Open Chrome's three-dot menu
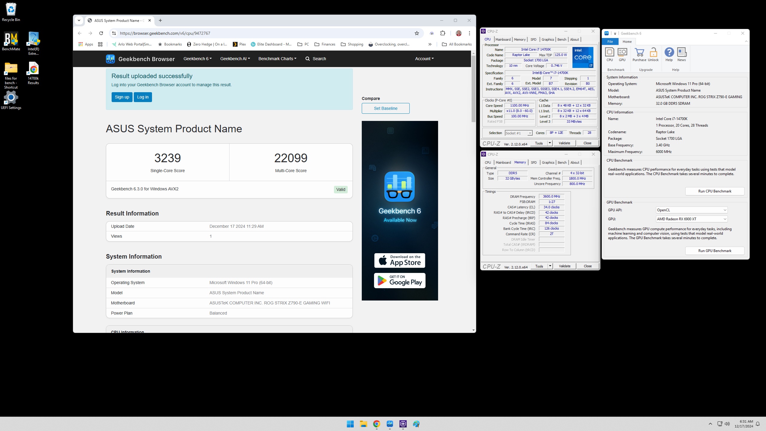Viewport: 766px width, 431px height. [469, 33]
